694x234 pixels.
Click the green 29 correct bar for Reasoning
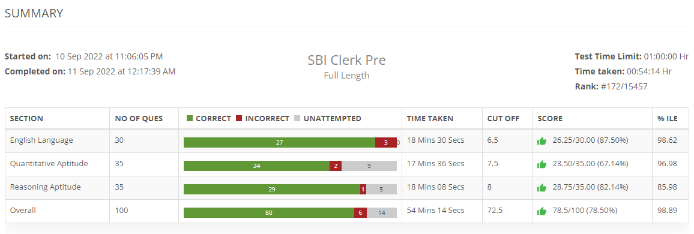point(272,190)
